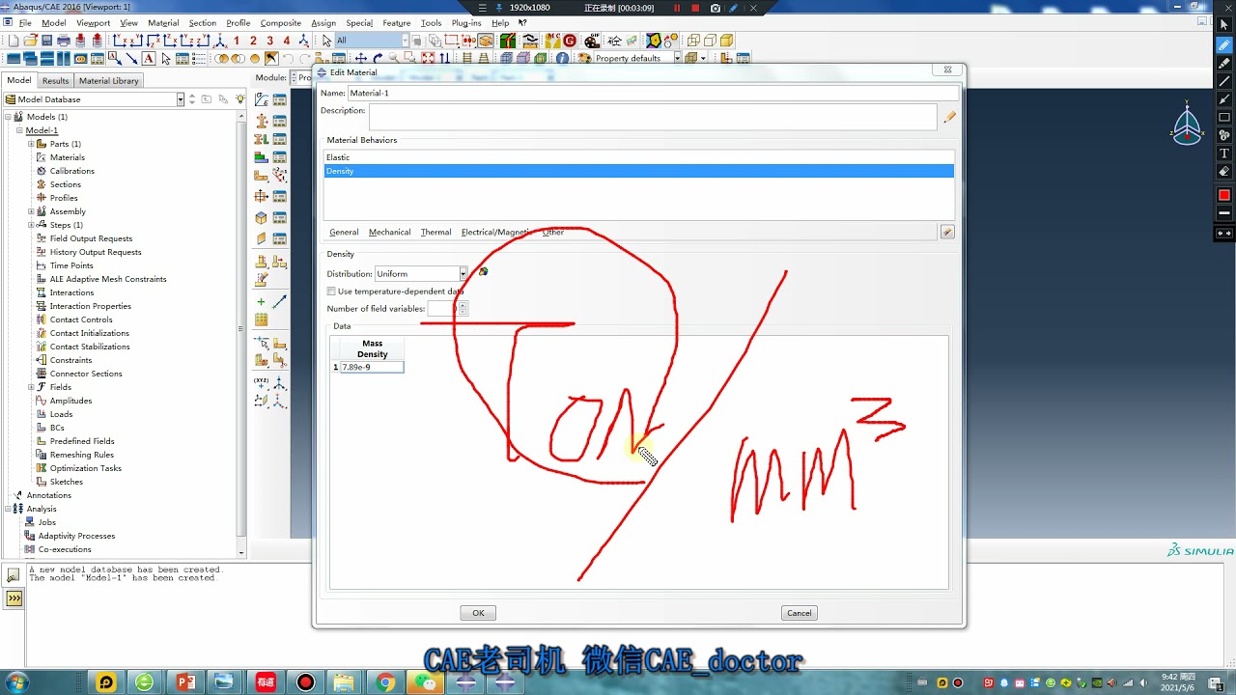Switch to the Material Library tab
The height and width of the screenshot is (695, 1236).
click(109, 81)
